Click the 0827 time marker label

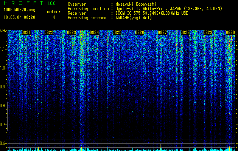pyautogui.click(x=162, y=32)
